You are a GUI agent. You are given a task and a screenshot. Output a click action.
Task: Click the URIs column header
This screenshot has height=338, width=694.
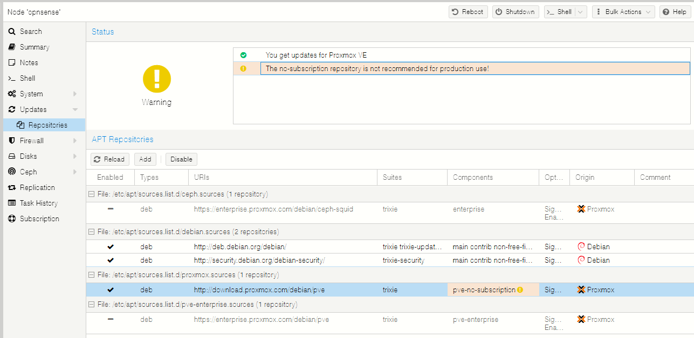(283, 177)
